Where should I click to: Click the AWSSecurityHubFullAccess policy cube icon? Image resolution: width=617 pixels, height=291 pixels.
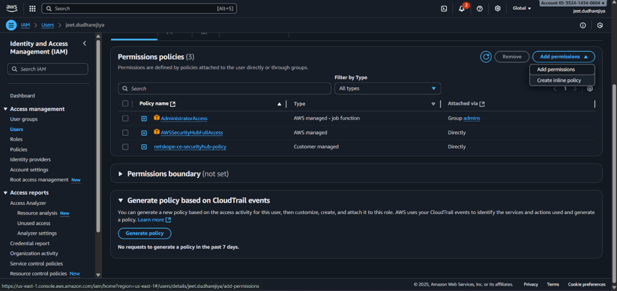pyautogui.click(x=157, y=132)
